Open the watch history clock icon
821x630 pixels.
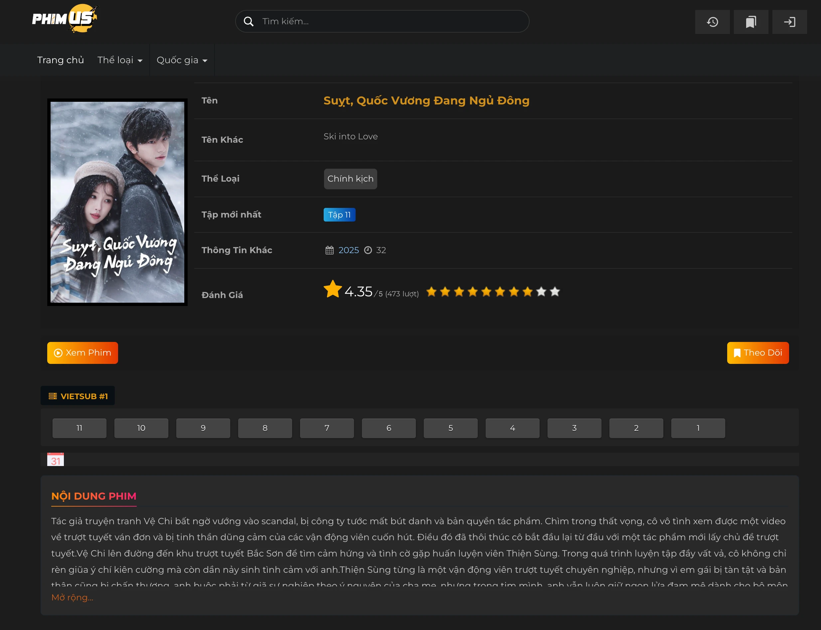[712, 22]
